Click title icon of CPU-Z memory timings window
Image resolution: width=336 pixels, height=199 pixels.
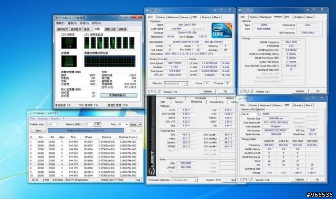click(x=240, y=10)
